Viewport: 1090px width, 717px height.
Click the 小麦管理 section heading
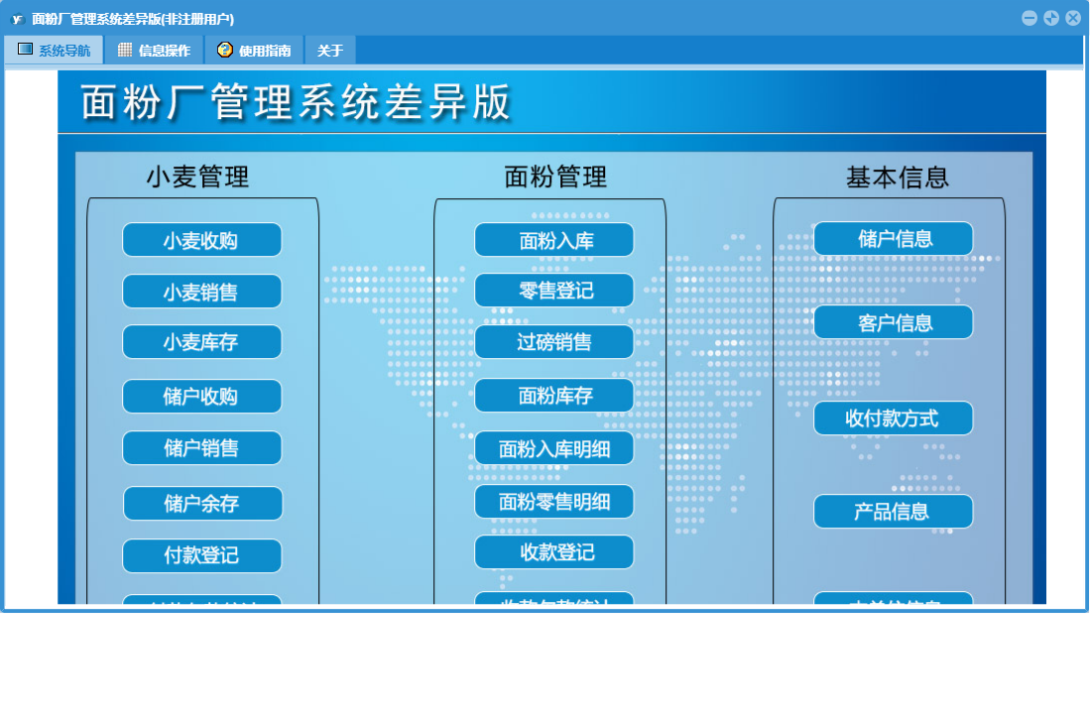[197, 177]
